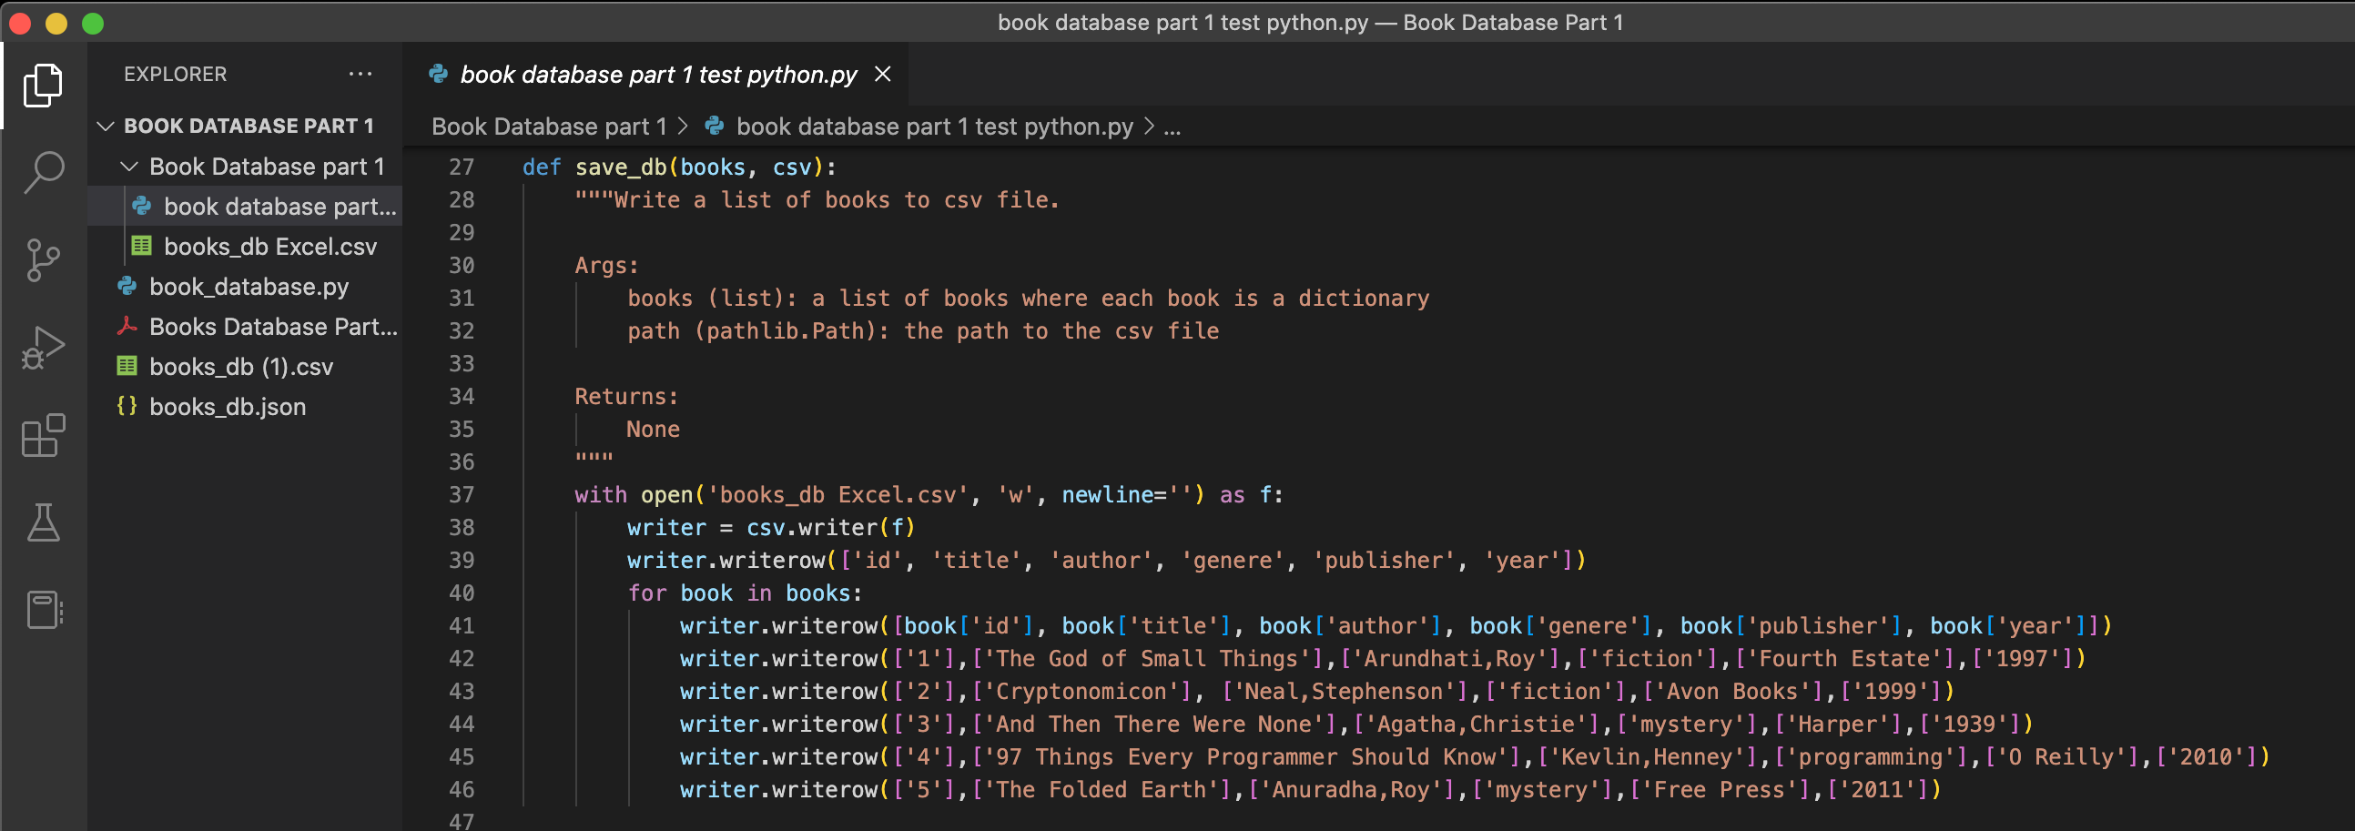Click the PDF icon for Books Database Part file
This screenshot has width=2355, height=831.
click(128, 327)
